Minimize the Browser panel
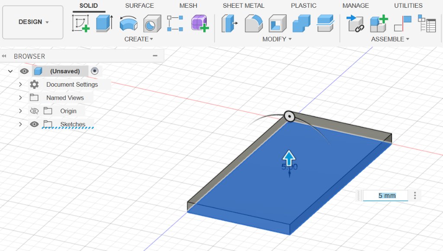The width and height of the screenshot is (443, 251). (x=155, y=56)
